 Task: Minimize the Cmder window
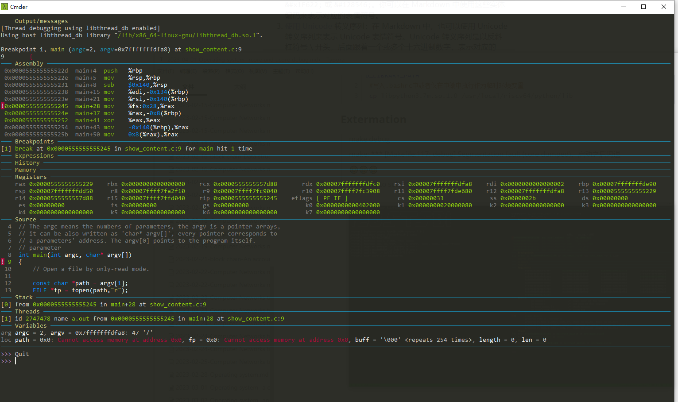(x=624, y=7)
